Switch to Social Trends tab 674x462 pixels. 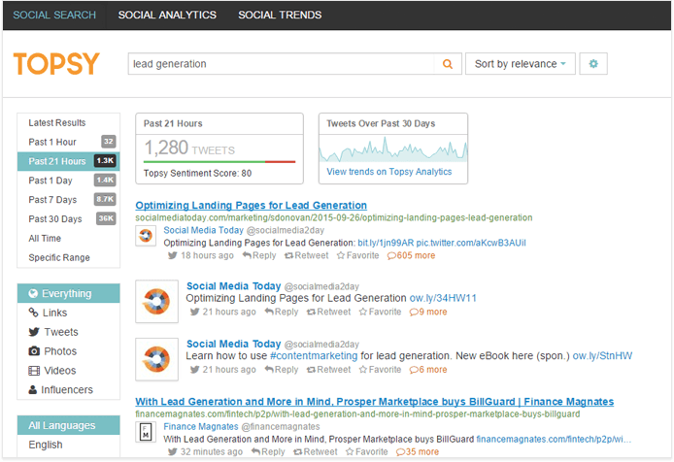click(280, 15)
